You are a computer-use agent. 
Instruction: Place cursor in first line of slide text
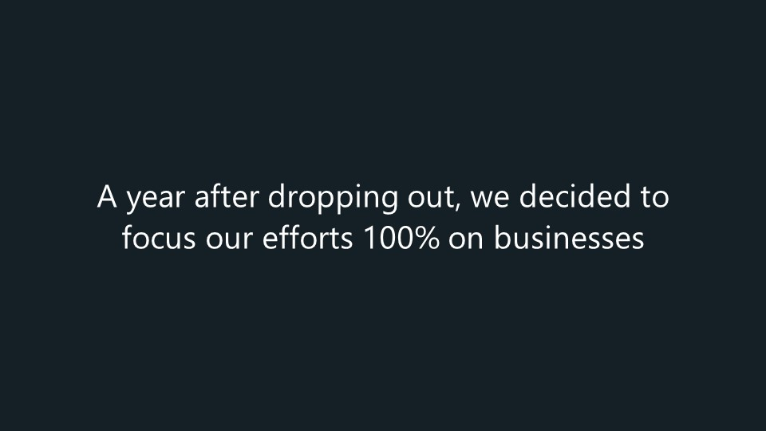coord(383,198)
